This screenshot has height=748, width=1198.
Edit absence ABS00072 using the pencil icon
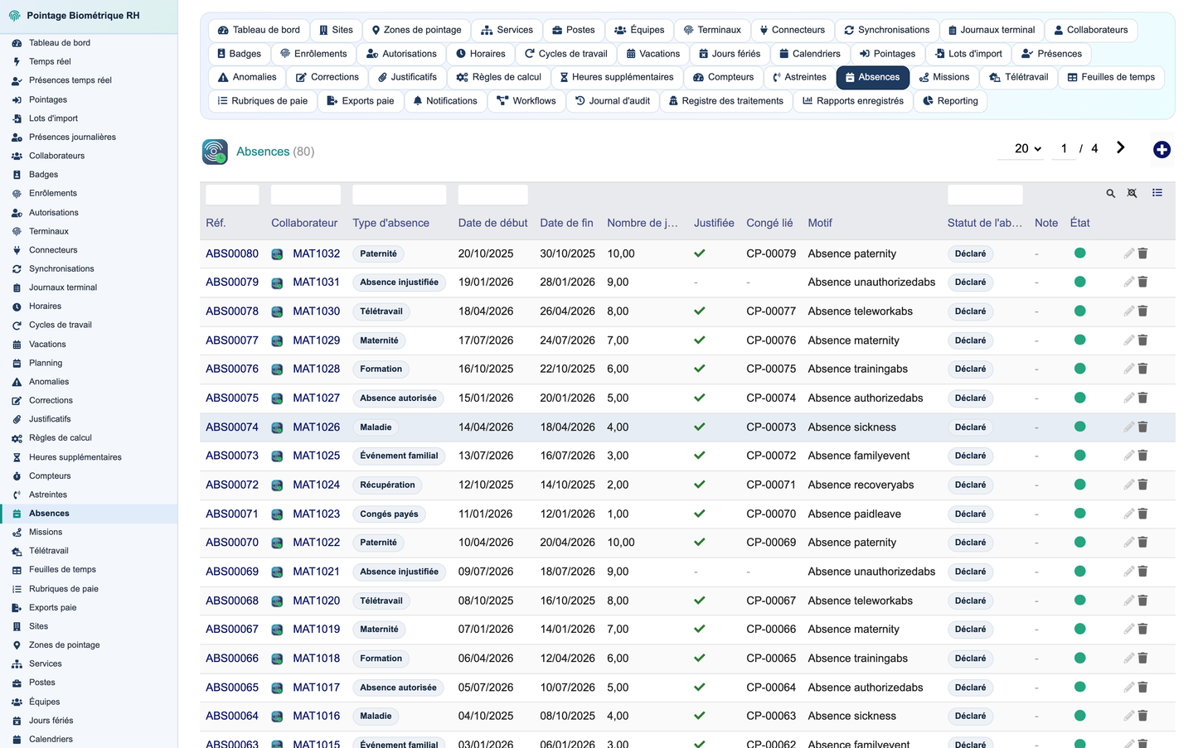[x=1128, y=485]
